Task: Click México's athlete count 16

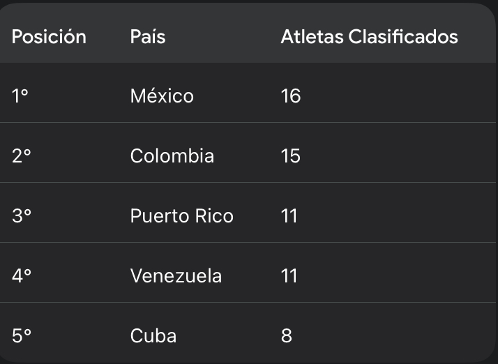Action: (290, 96)
